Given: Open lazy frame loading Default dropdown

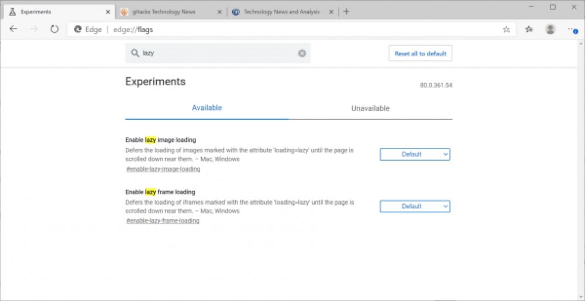Looking at the screenshot, I should [415, 206].
